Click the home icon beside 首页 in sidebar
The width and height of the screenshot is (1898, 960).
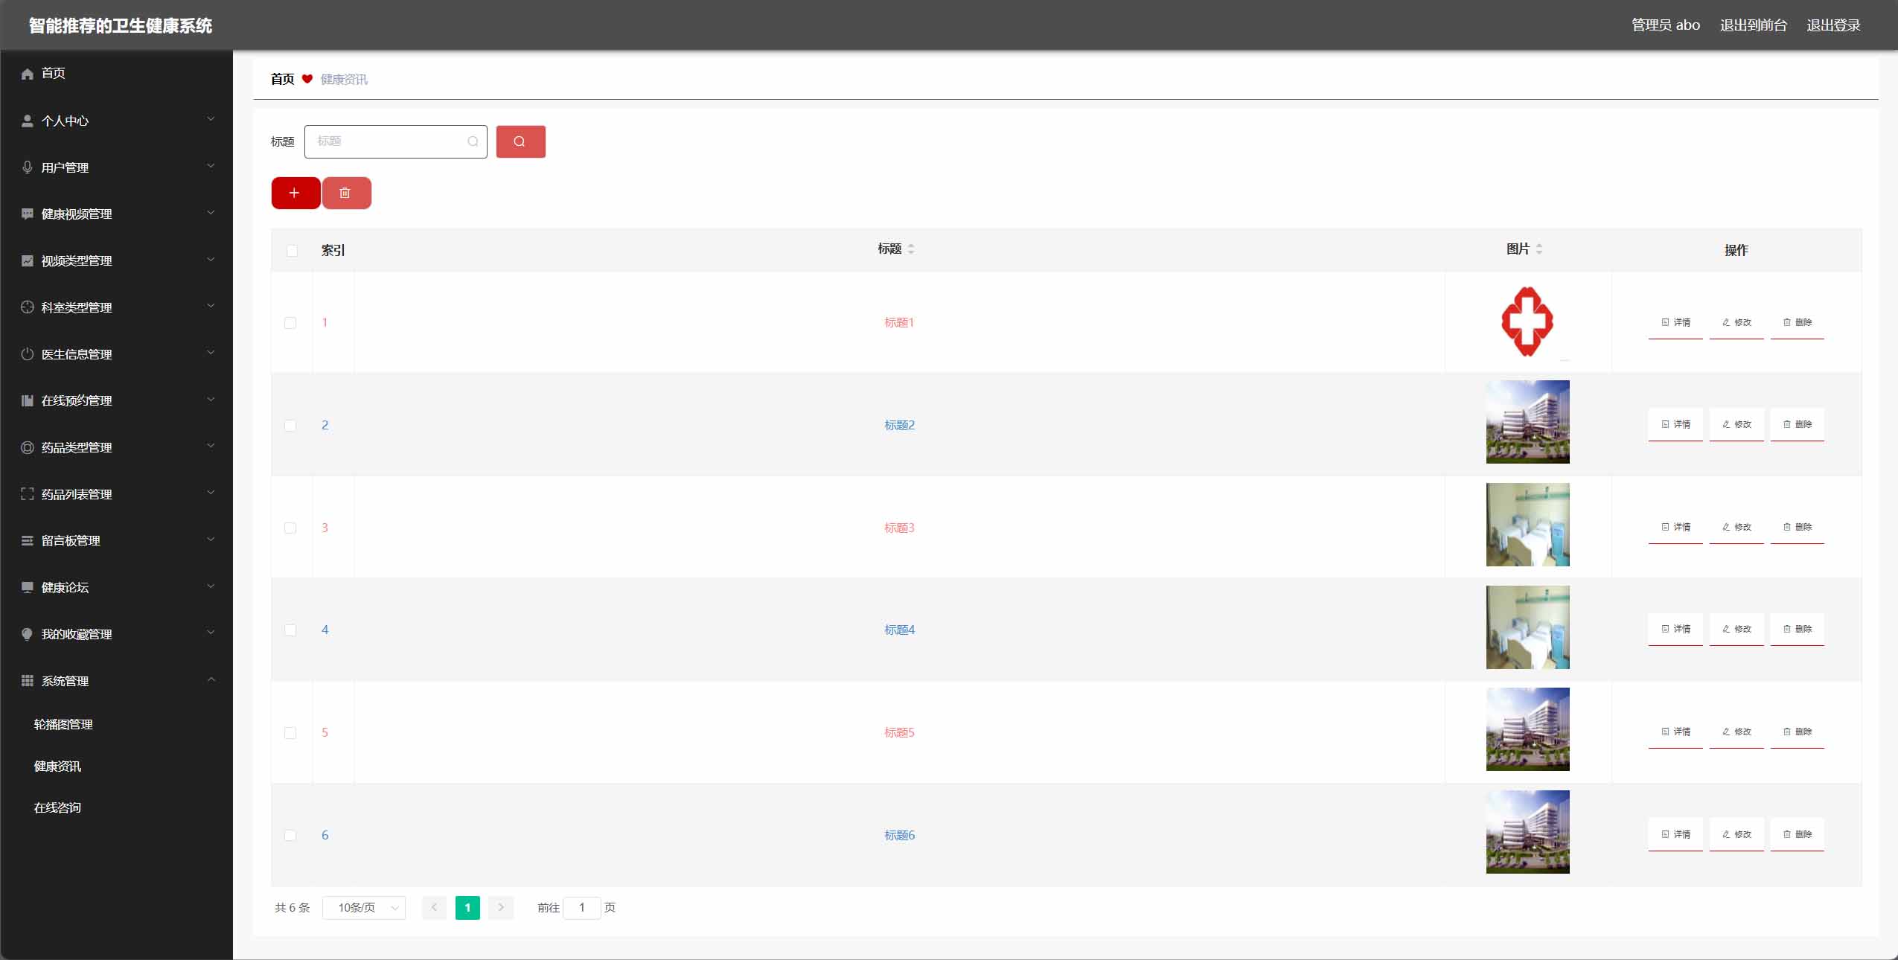pyautogui.click(x=28, y=74)
